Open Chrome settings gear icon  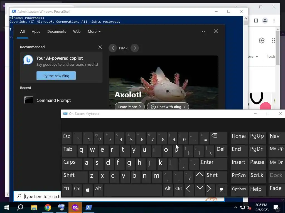[262, 40]
